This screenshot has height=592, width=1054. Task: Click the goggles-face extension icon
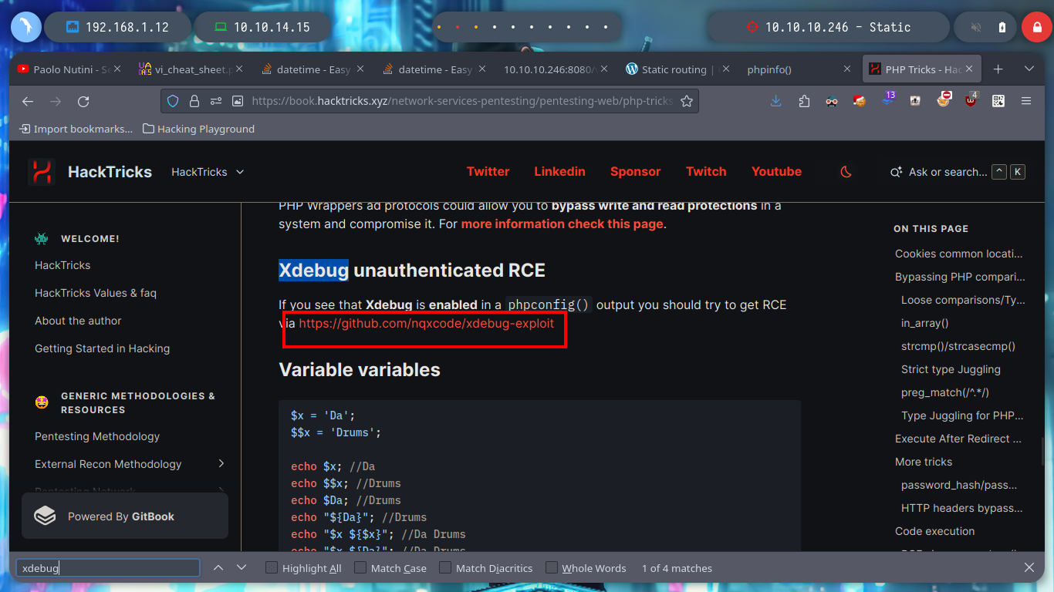tap(832, 101)
